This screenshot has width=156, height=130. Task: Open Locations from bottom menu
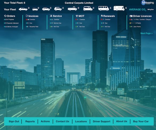point(81,121)
